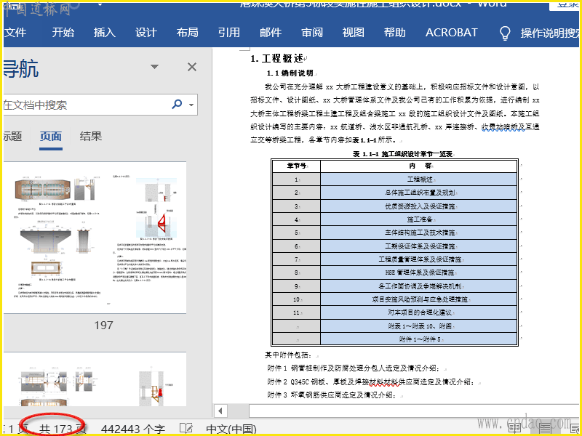Click the subheading 1.1 编制说明
The height and width of the screenshot is (436, 582).
point(290,73)
